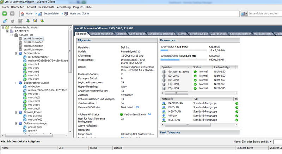The width and height of the screenshot is (282, 154).
Task: Click the Home icon in breadcrumb
Action: tap(22, 14)
